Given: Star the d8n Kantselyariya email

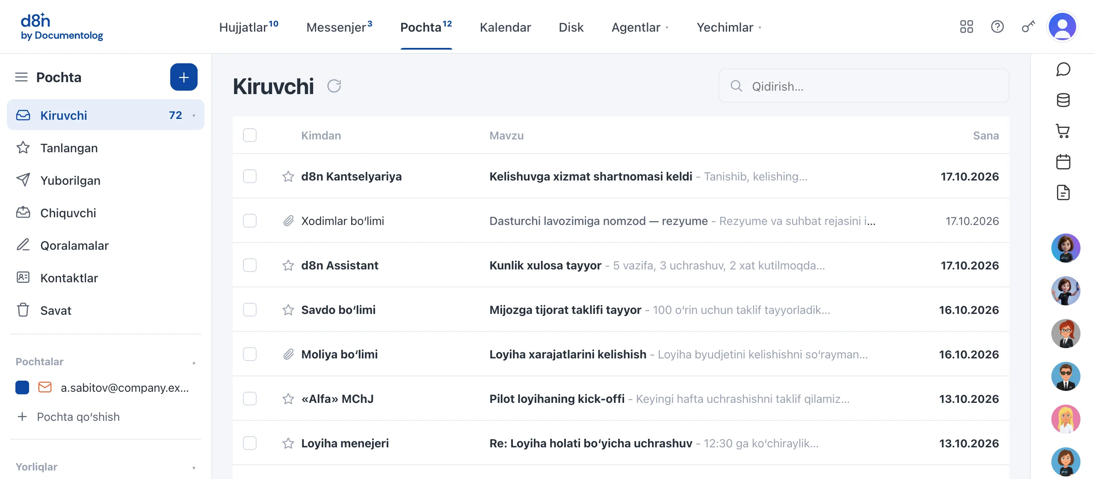Looking at the screenshot, I should (288, 176).
